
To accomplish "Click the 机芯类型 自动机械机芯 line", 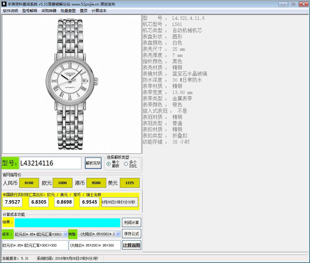I will pos(172,30).
